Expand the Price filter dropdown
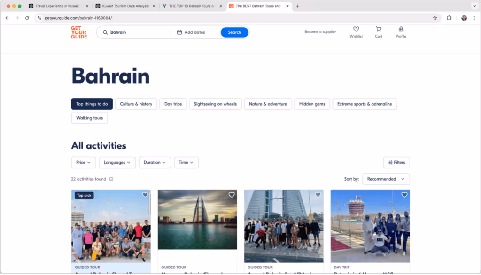 [84, 162]
